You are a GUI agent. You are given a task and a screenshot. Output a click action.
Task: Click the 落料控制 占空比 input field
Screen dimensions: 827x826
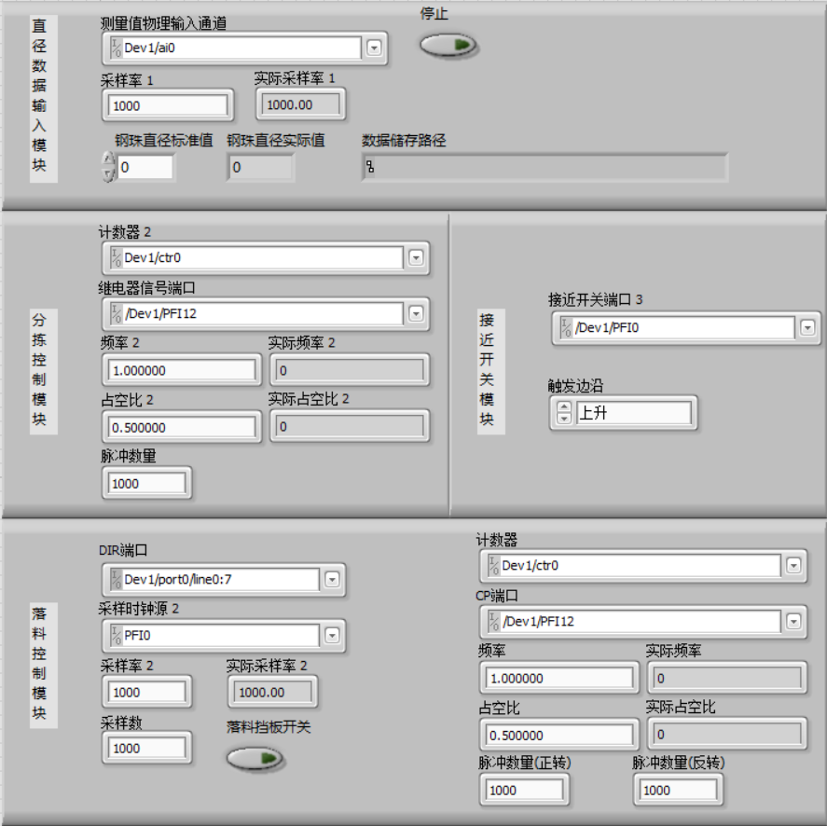(x=559, y=736)
